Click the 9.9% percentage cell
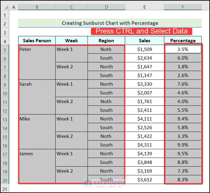This screenshot has width=210, height=193. click(183, 145)
